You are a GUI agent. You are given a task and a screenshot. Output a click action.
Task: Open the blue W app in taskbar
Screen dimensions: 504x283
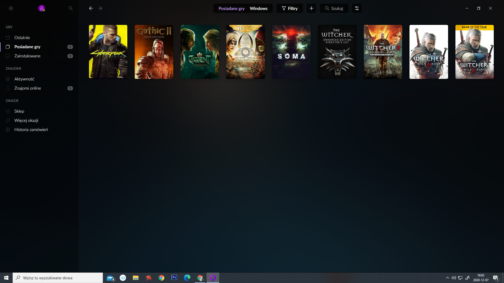[123, 277]
